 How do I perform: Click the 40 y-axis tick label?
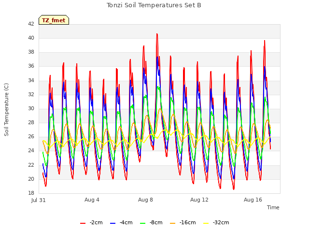click(31, 38)
